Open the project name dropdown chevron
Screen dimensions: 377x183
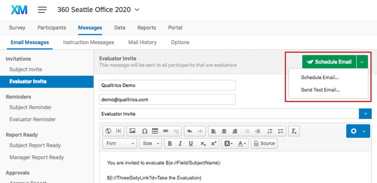point(137,9)
